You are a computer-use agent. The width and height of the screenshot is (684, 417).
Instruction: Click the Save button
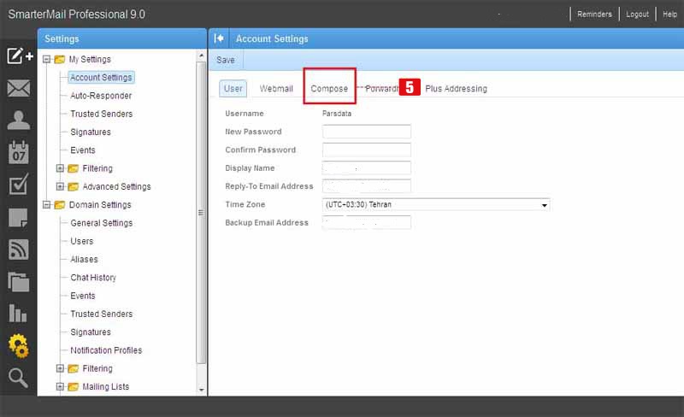[226, 61]
